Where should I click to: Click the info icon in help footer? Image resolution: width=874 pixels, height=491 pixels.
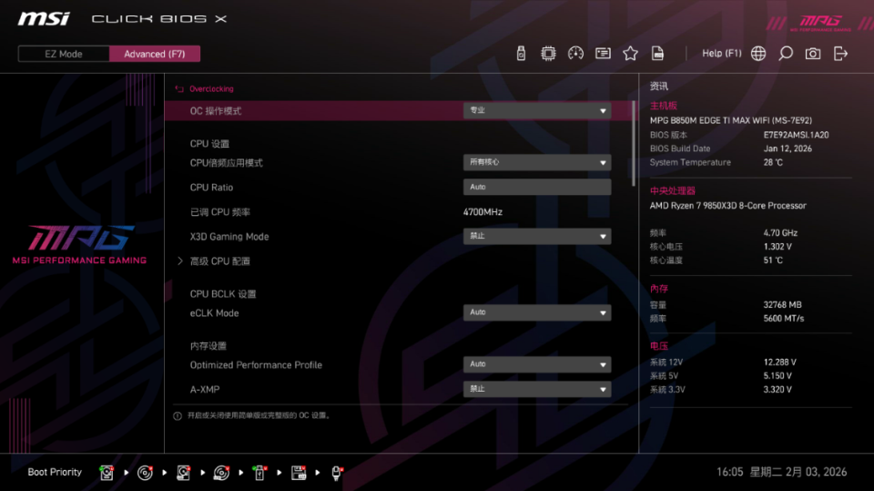[x=178, y=415]
